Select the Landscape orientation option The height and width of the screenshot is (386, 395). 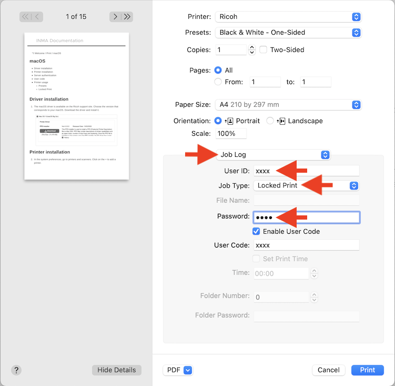coord(270,121)
